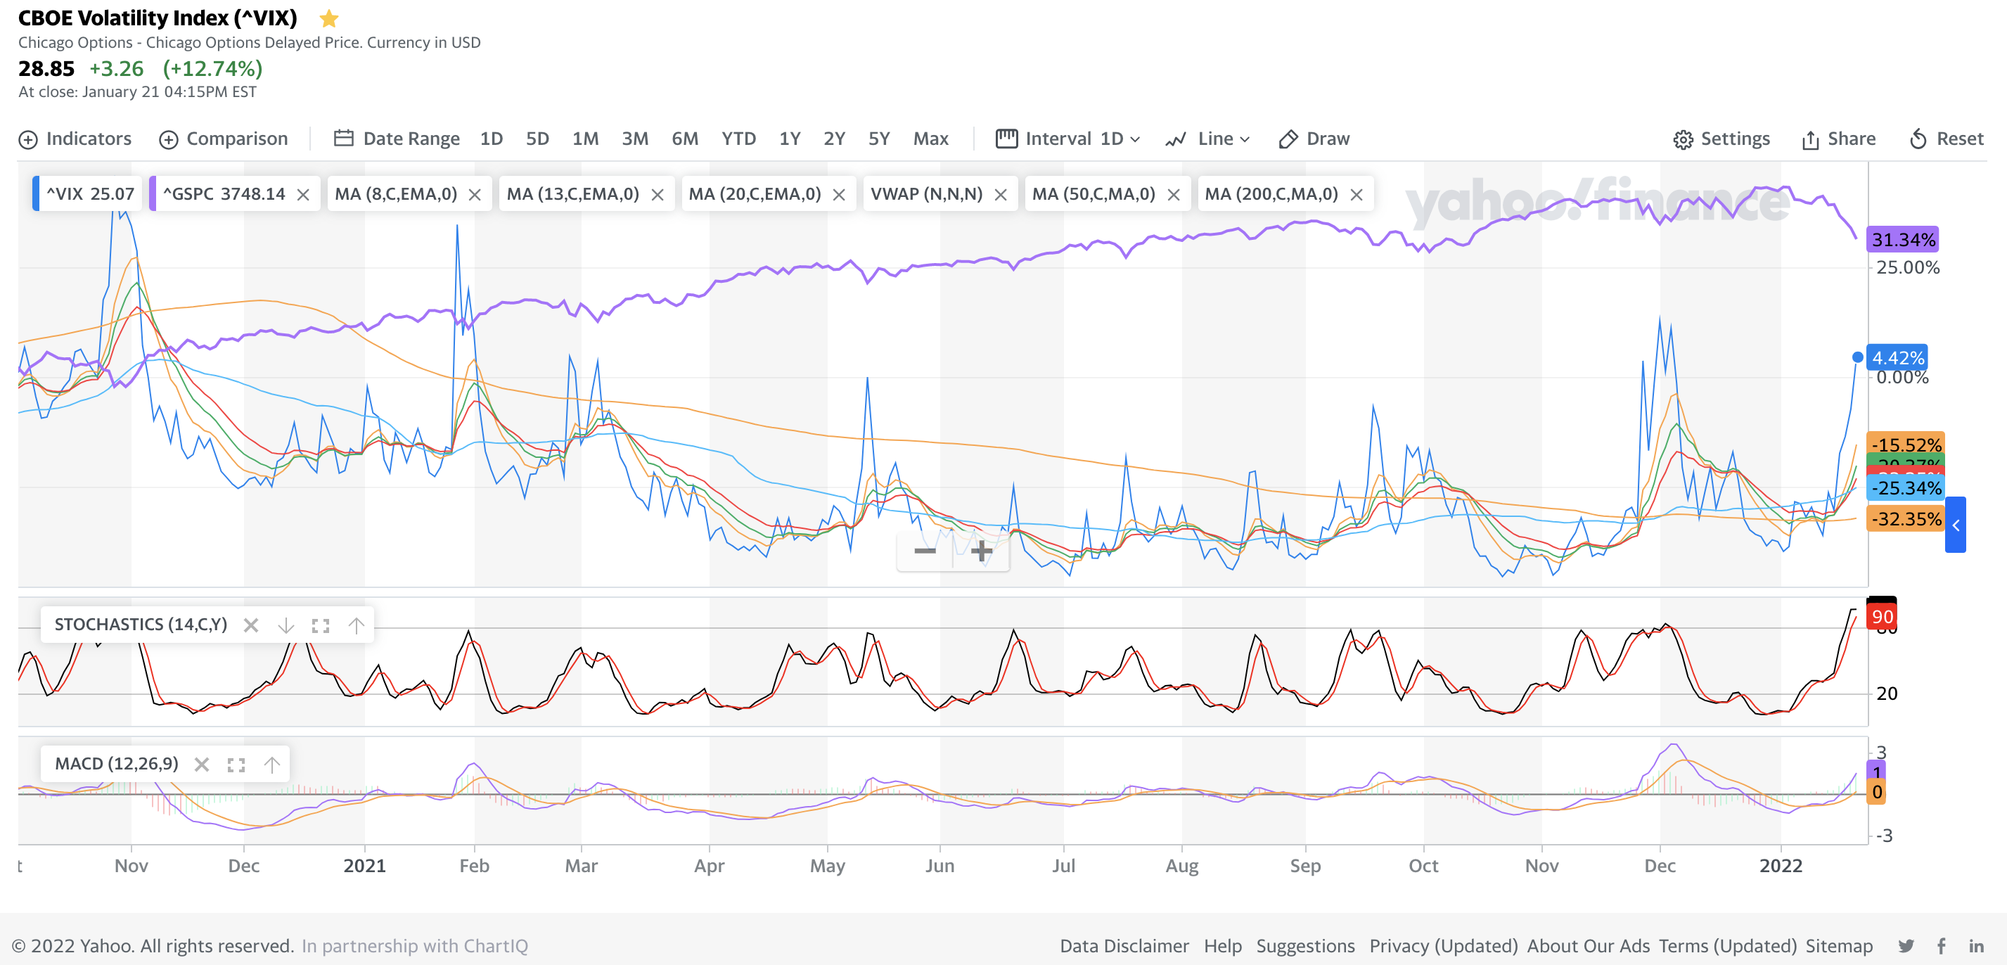Click the stochastics 90 value label
2007x965 pixels.
pos(1882,617)
